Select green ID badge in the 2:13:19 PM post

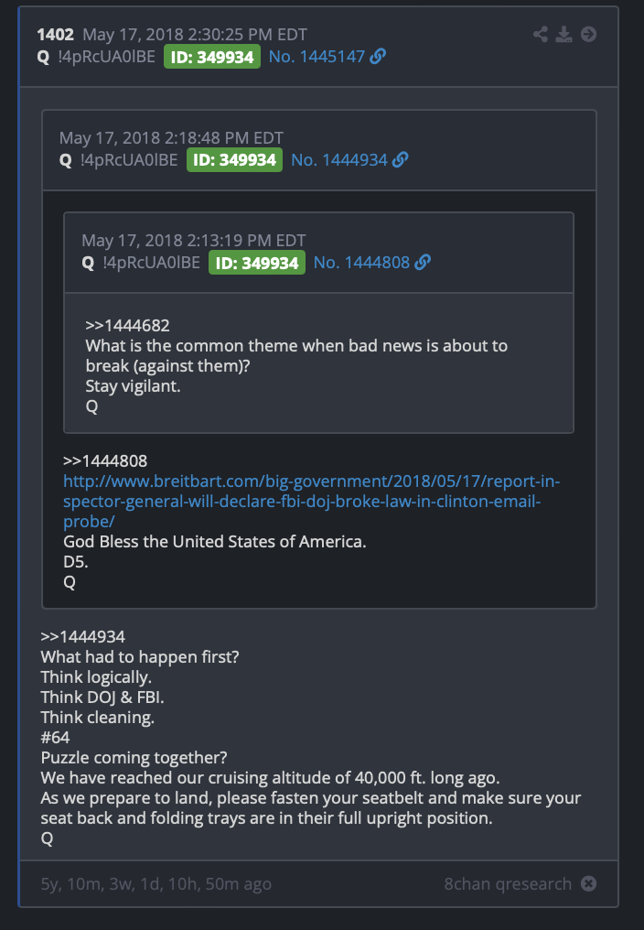(257, 263)
